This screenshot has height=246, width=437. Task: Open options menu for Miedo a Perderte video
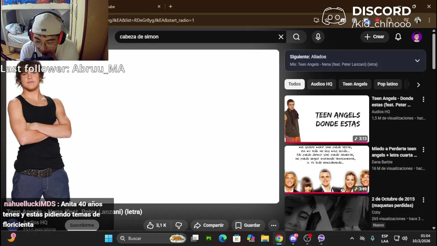click(423, 150)
